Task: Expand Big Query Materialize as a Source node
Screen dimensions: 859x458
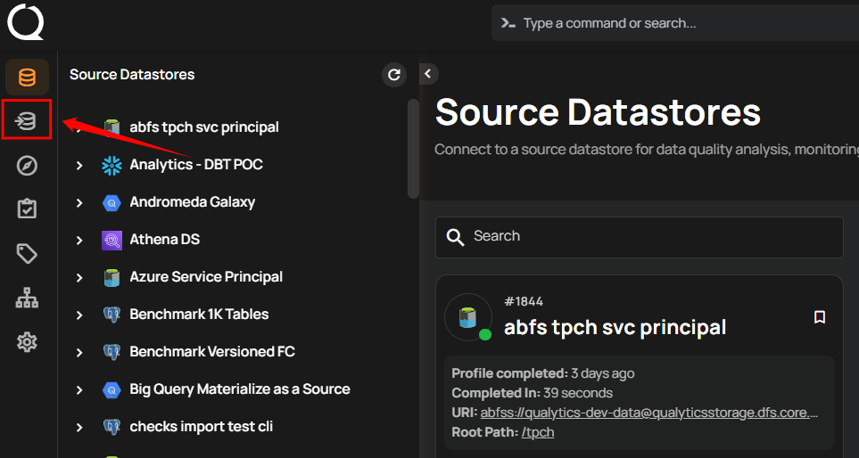Action: tap(79, 389)
